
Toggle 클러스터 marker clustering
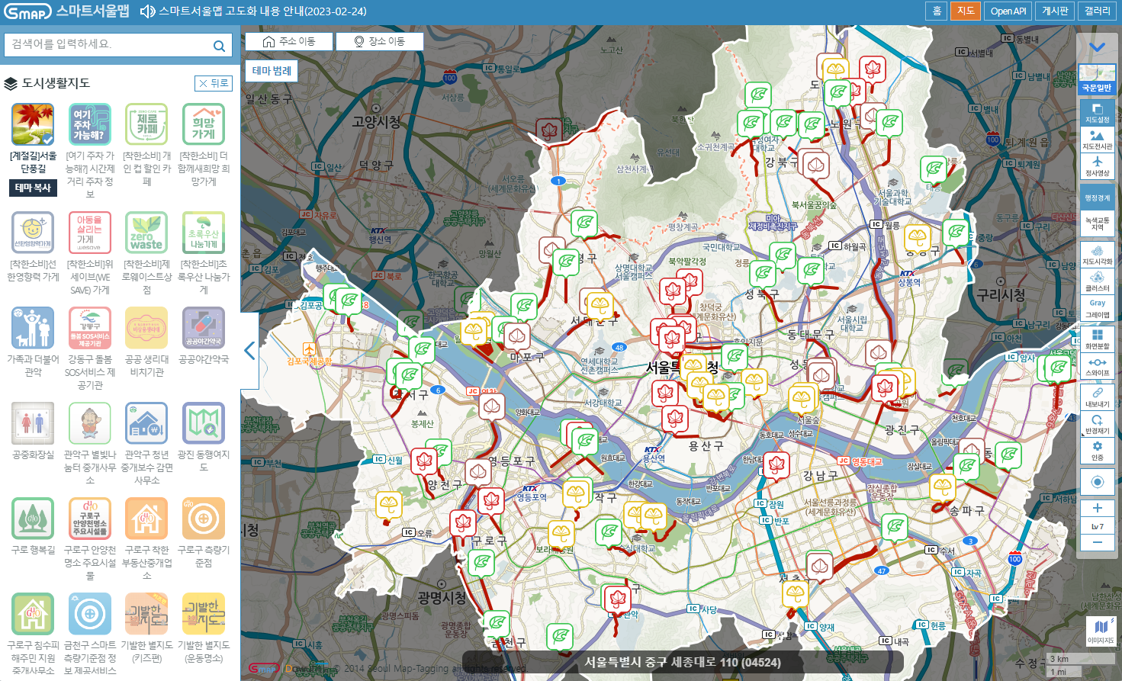1098,281
